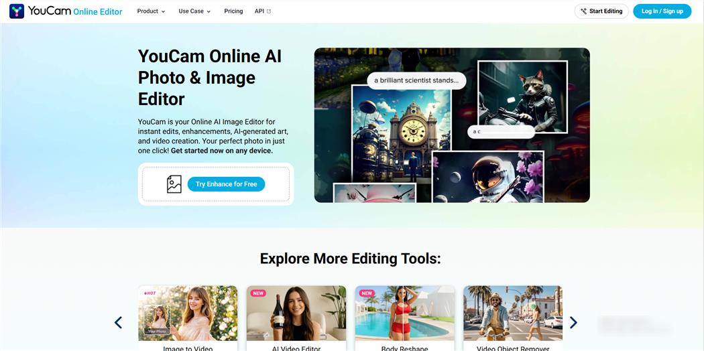The width and height of the screenshot is (704, 351).
Task: Expand the Product dropdown menu
Action: coord(152,11)
